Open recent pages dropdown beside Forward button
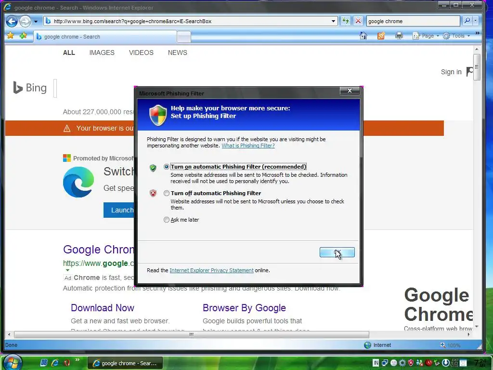Image resolution: width=493 pixels, height=370 pixels. pos(36,22)
